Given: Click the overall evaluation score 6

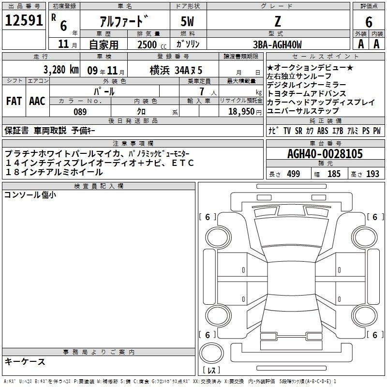Looking at the screenshot, I should (x=369, y=22).
